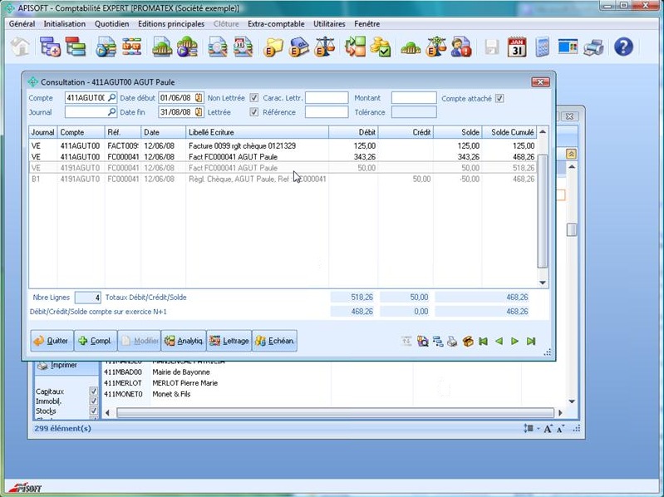Click the tree structure icon in Consultation footer
The width and height of the screenshot is (664, 497).
point(438,342)
